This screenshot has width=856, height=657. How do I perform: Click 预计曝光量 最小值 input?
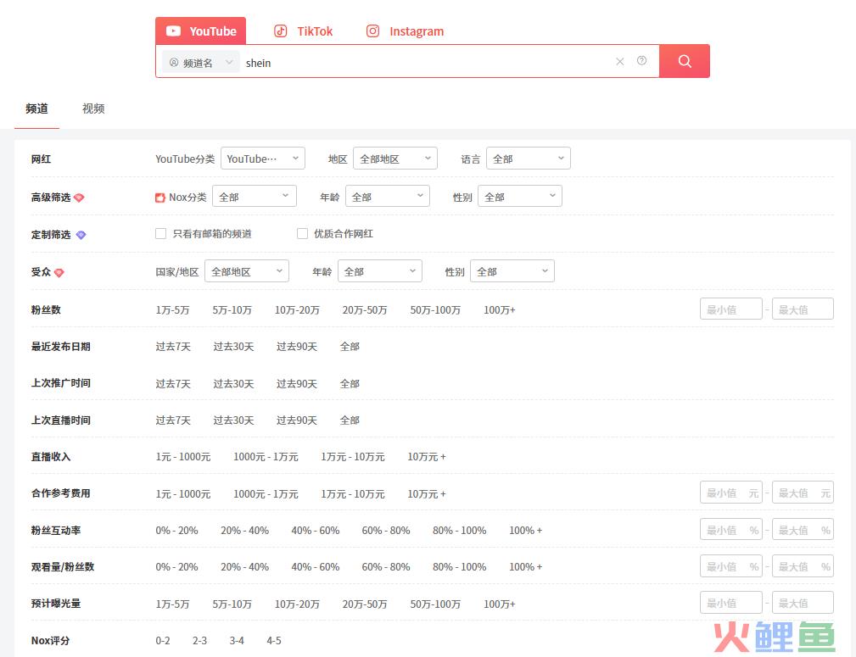(x=731, y=603)
